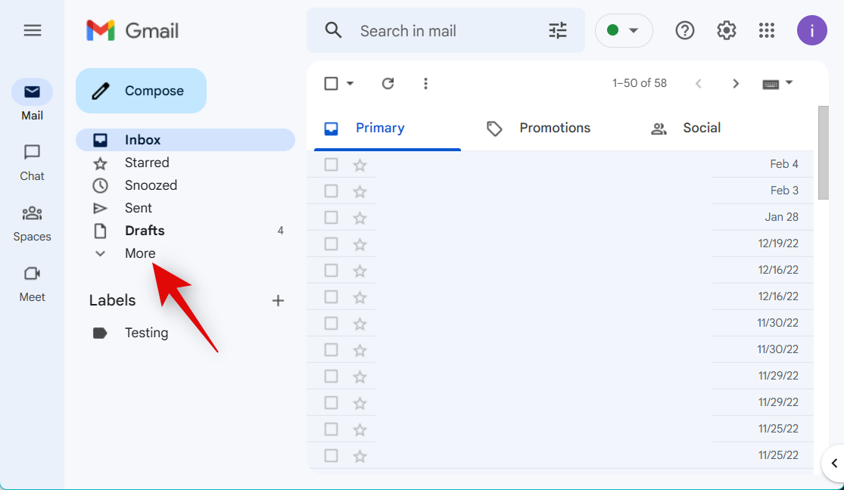Screen dimensions: 844x490
Task: Open the main menu hamburger icon
Action: (32, 30)
